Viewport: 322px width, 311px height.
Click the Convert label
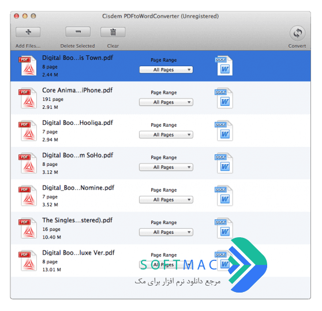[297, 46]
